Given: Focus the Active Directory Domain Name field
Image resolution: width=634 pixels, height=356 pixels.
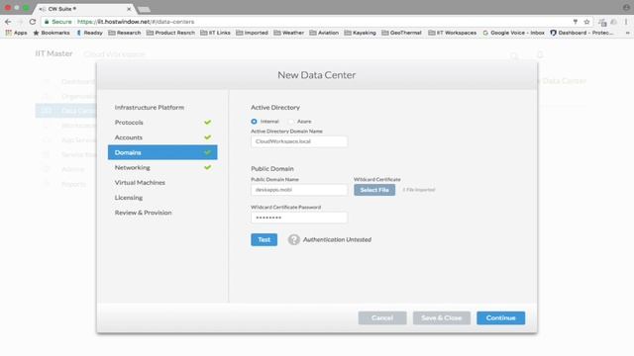Looking at the screenshot, I should pos(299,141).
